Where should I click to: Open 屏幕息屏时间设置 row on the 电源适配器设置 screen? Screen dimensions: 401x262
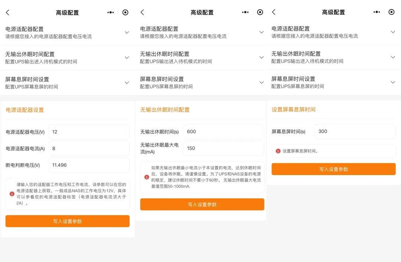click(x=67, y=83)
